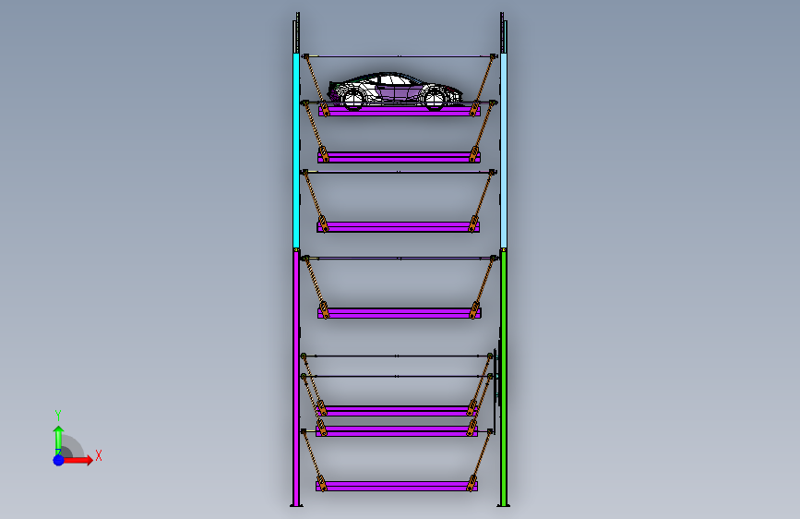Select the green lower right column
The height and width of the screenshot is (519, 800).
pyautogui.click(x=504, y=378)
